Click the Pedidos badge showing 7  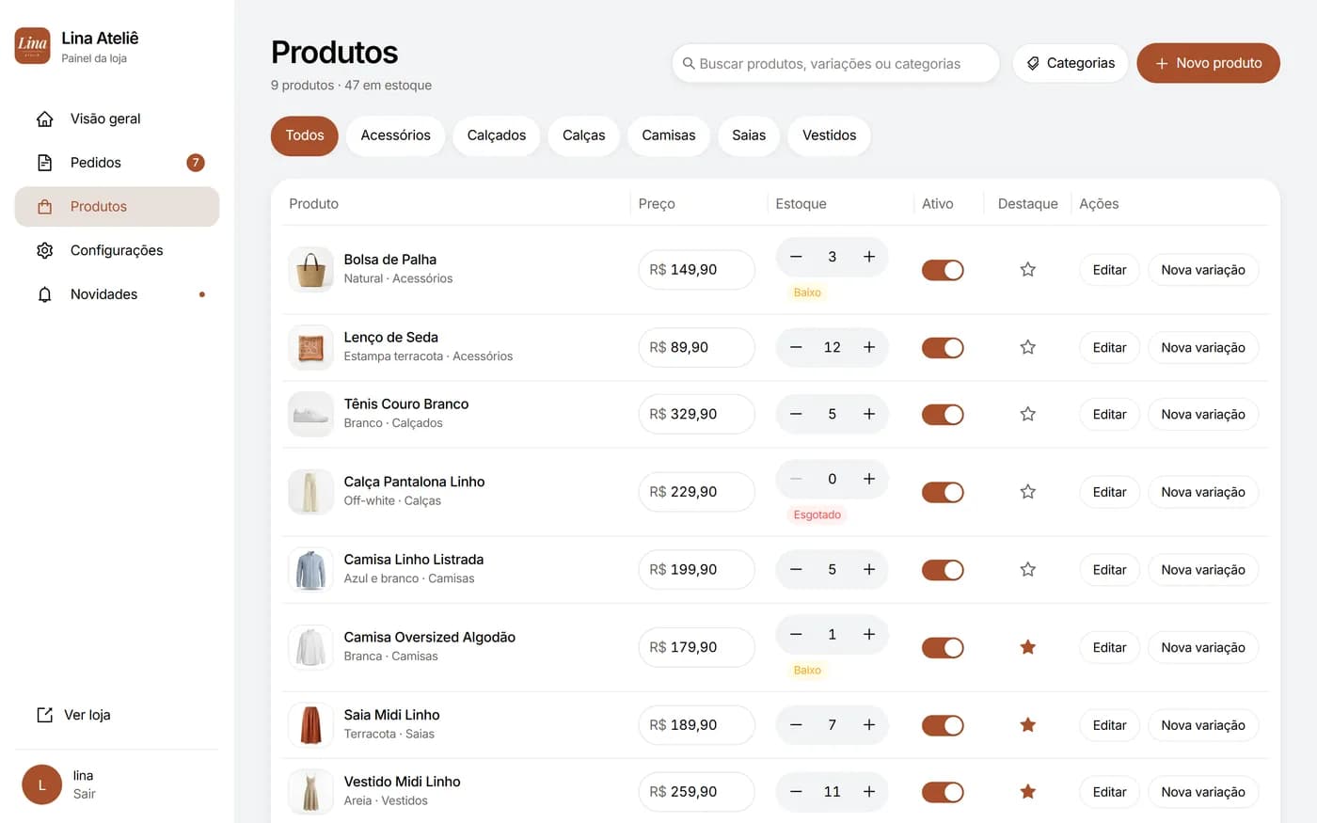point(196,163)
